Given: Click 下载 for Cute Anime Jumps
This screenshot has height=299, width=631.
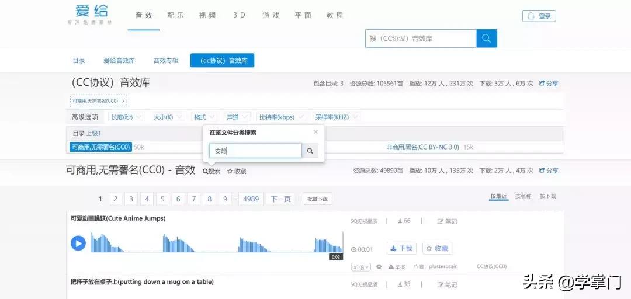Looking at the screenshot, I should click(401, 248).
